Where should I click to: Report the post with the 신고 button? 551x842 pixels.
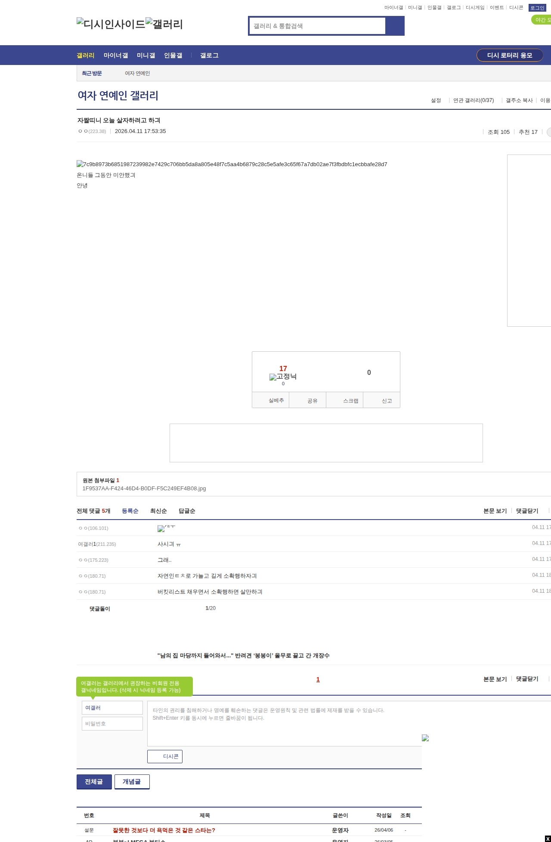click(382, 400)
